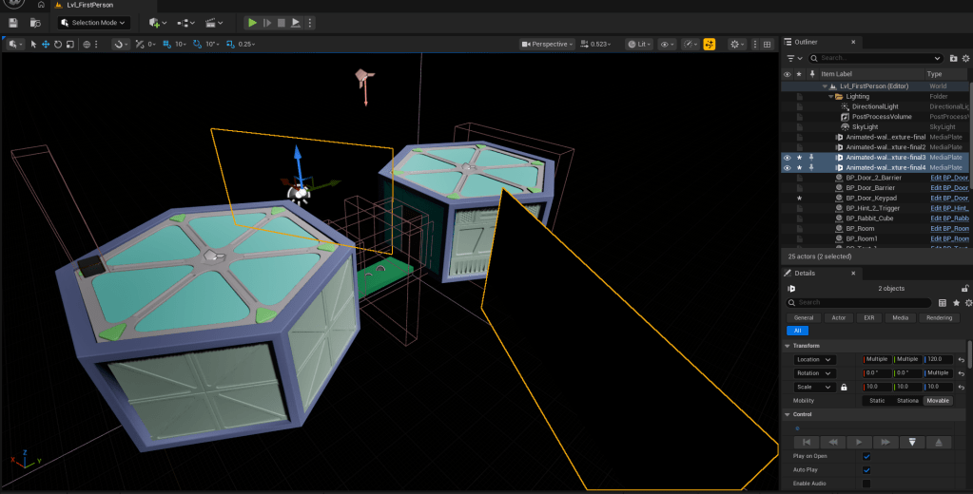Save the current level with the floppy disk icon
973x494 pixels.
click(x=13, y=22)
